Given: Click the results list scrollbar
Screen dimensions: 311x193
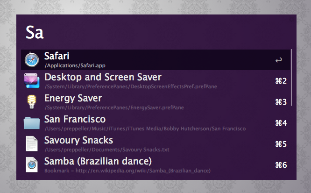Looking at the screenshot, I should coord(291,78).
